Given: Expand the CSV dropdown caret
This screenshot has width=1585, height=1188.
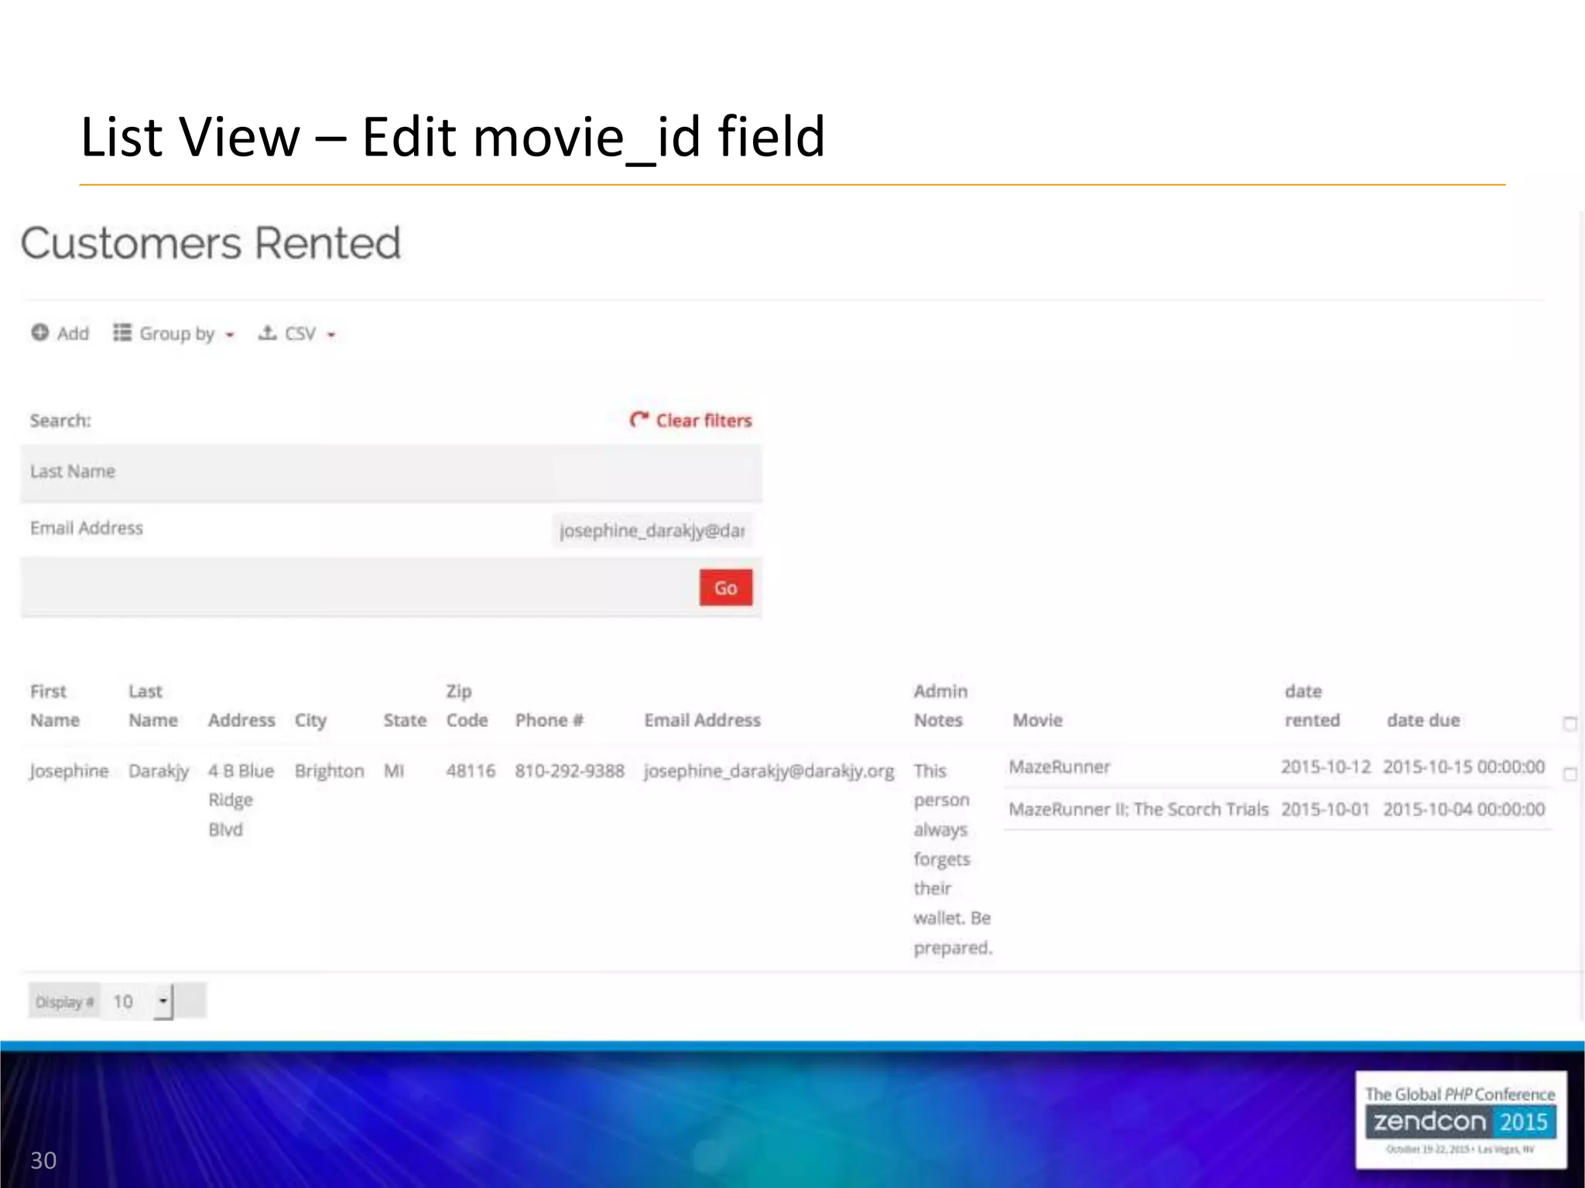Looking at the screenshot, I should (331, 335).
